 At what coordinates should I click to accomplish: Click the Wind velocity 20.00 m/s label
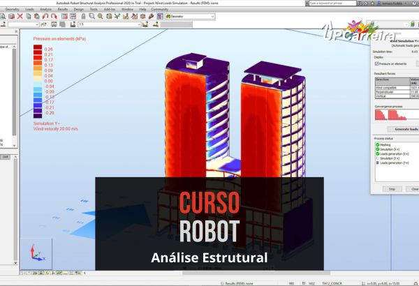(x=56, y=129)
